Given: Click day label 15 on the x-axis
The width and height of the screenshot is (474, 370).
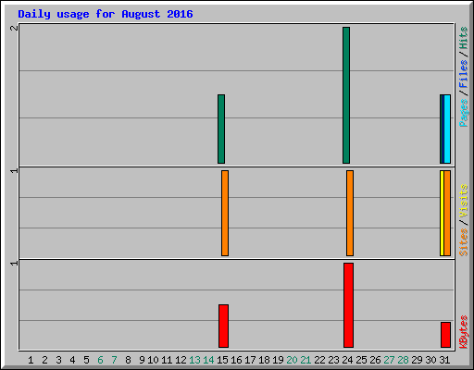Looking at the screenshot, I should pos(222,360).
